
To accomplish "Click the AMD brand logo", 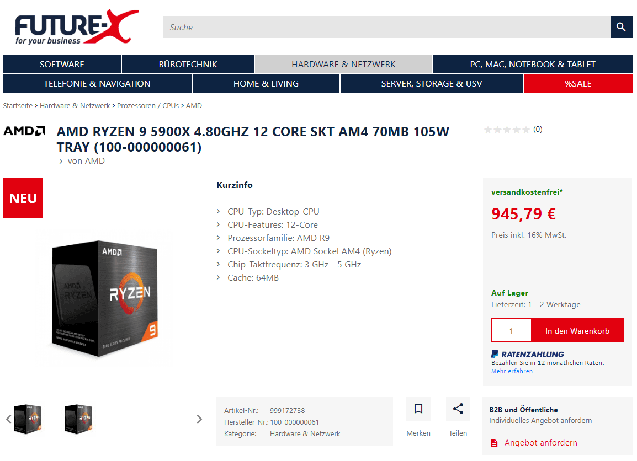I will (x=24, y=131).
